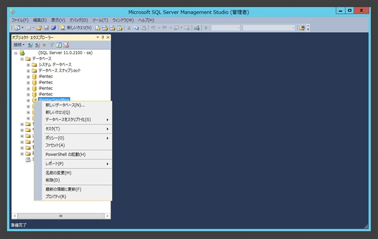Choose 削除(D) from context menu
The width and height of the screenshot is (378, 239).
coord(73,180)
